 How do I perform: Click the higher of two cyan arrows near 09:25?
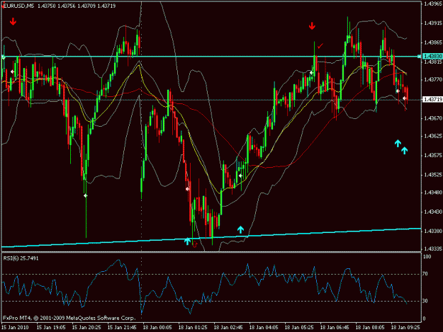click(x=398, y=143)
